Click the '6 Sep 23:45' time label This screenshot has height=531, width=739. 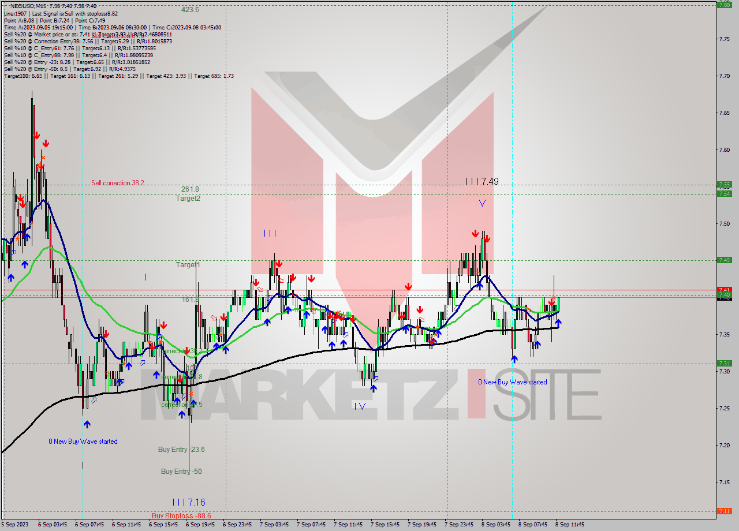coord(237,525)
